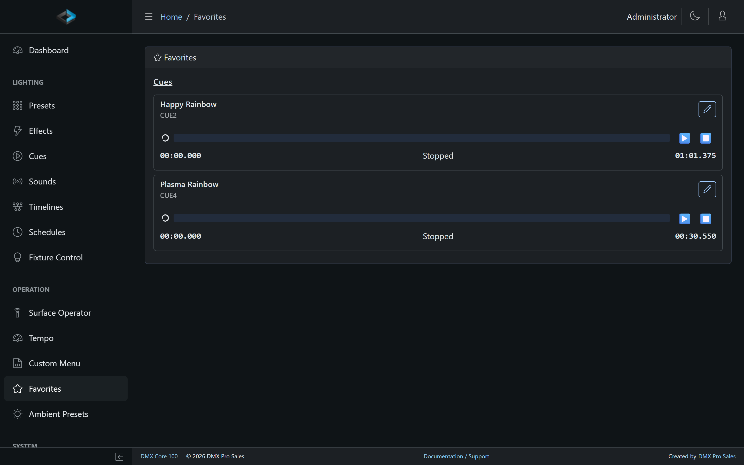Image resolution: width=744 pixels, height=465 pixels.
Task: Open Documentation / Support link
Action: coord(456,456)
